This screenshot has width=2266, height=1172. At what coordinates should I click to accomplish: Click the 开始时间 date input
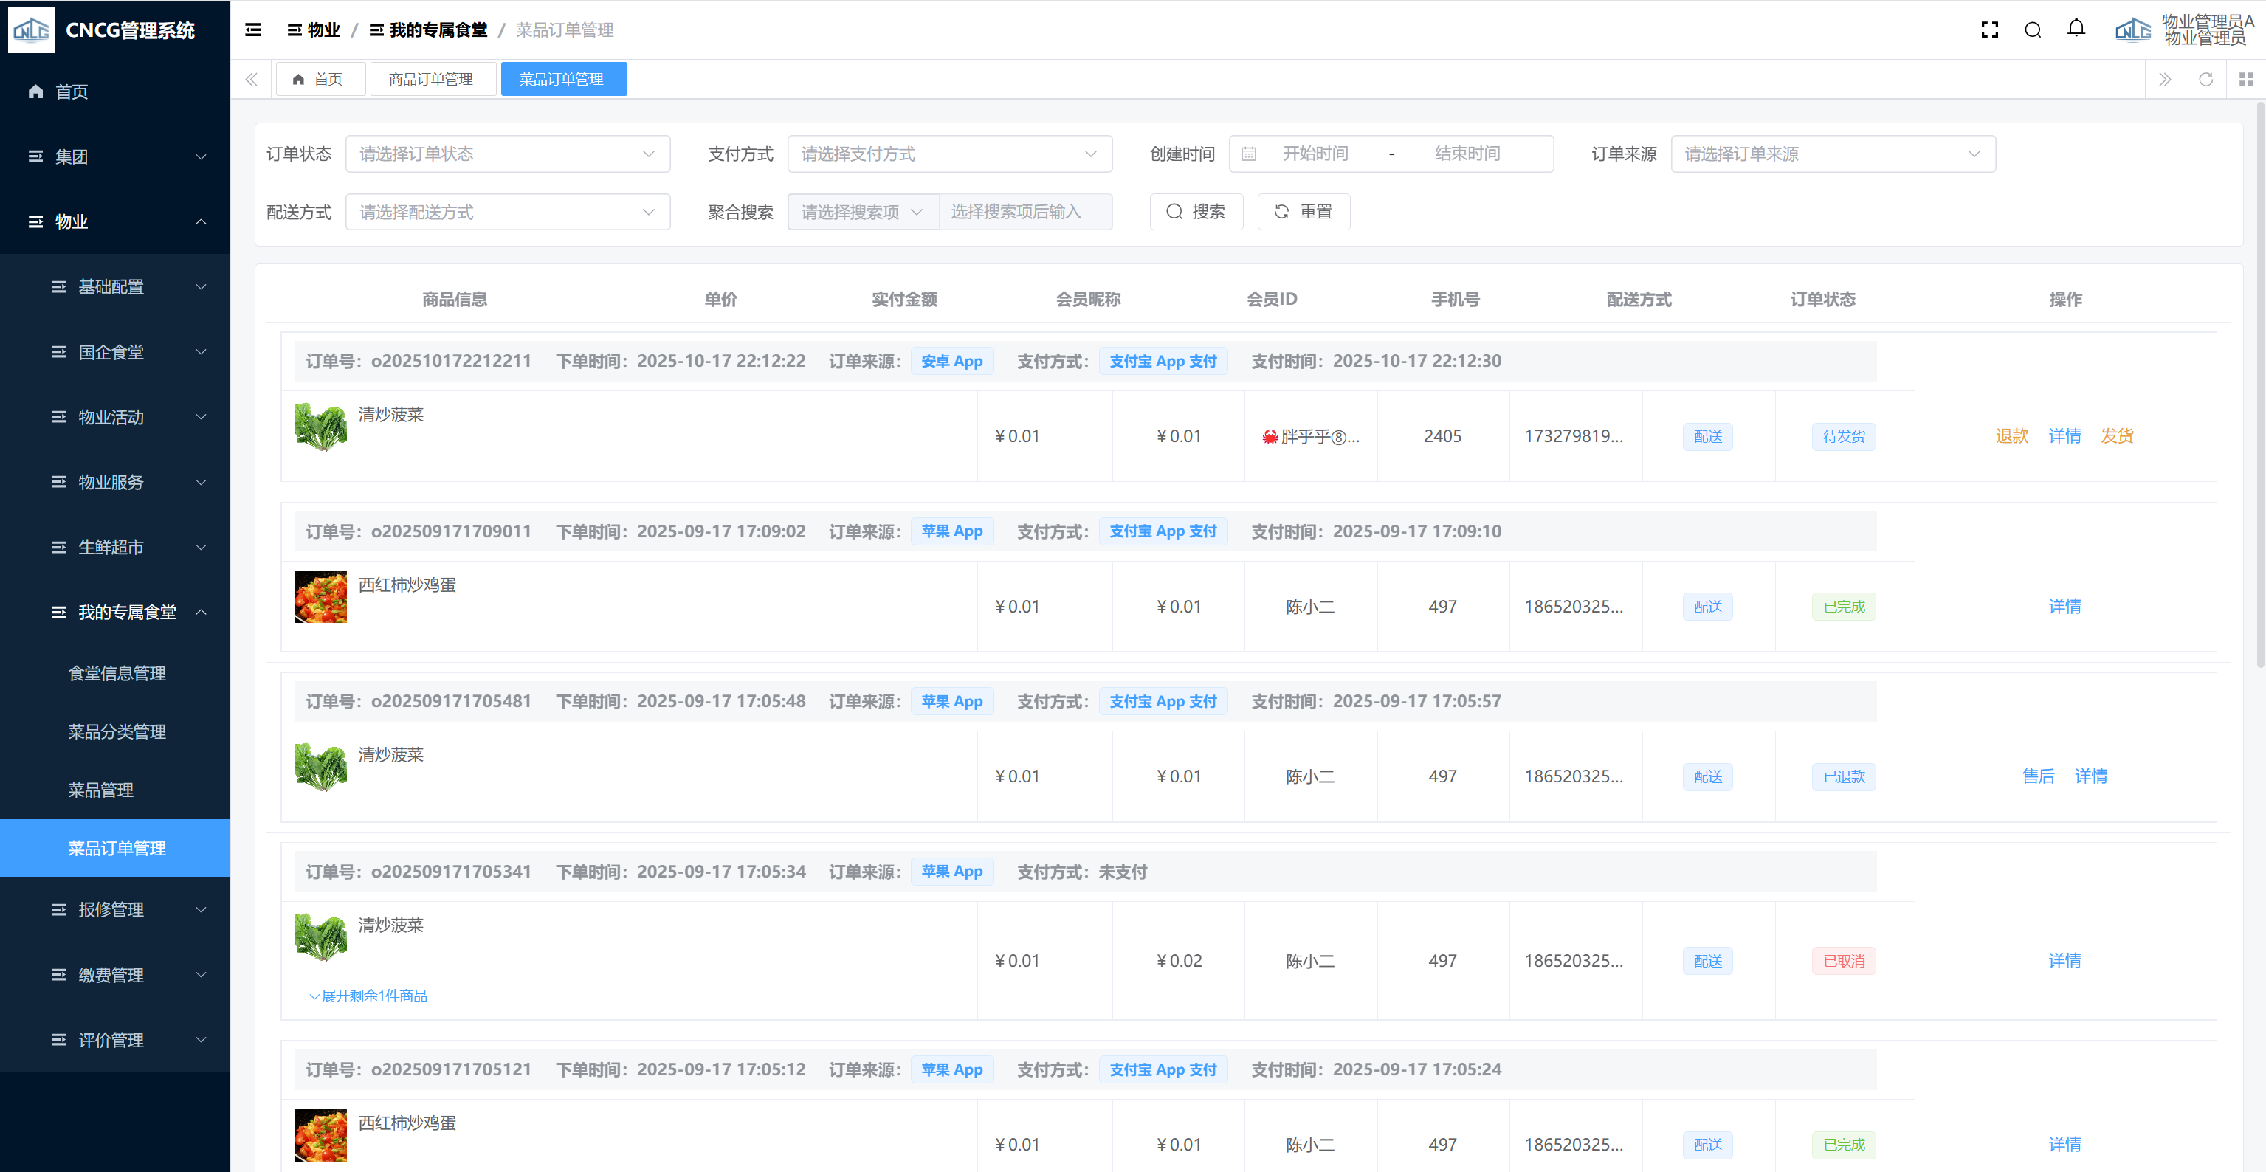(x=1315, y=154)
